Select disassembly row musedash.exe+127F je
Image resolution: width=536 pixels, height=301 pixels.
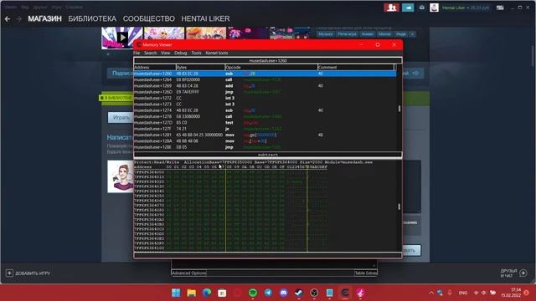click(265, 129)
